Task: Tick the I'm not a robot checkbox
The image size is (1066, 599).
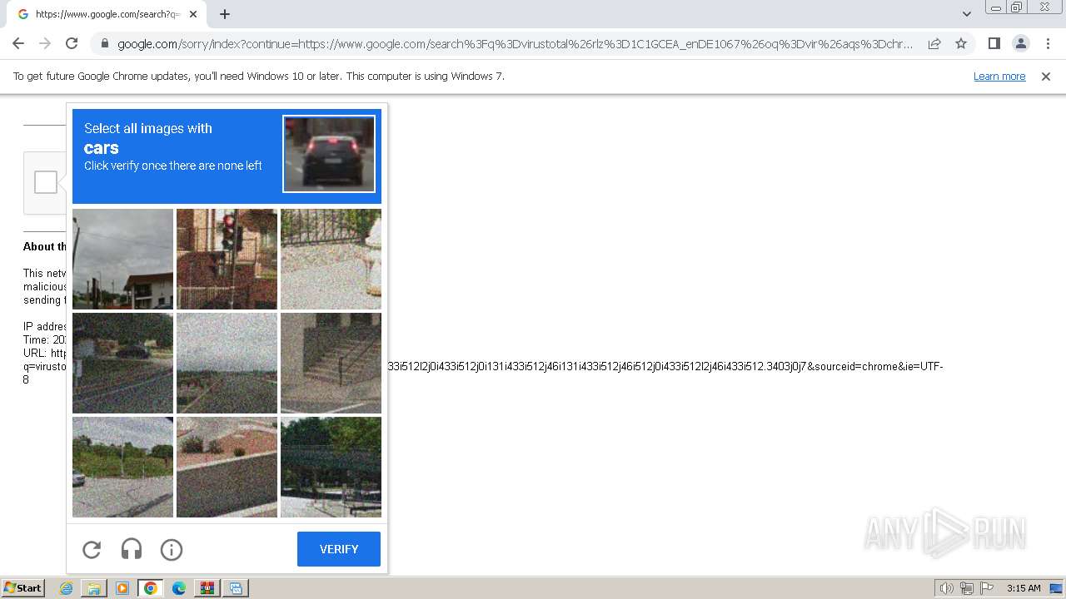Action: pyautogui.click(x=46, y=182)
